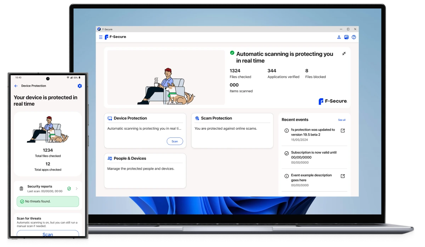Tap the phone battery status icon

pyautogui.click(x=80, y=78)
